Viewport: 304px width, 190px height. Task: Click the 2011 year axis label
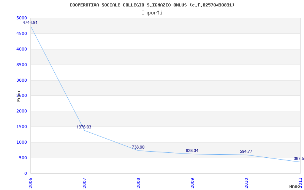300,183
